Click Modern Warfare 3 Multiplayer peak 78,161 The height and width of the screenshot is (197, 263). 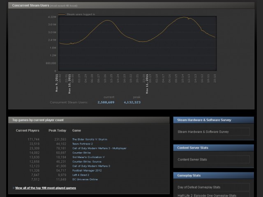tap(61, 148)
